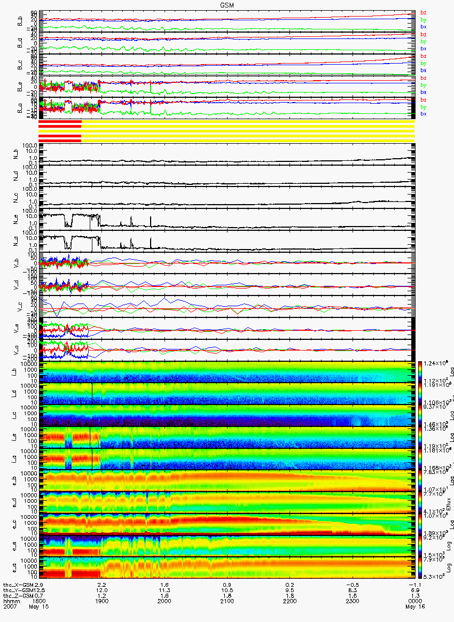Click the 11.3 Y-GSM position value

tap(164, 590)
